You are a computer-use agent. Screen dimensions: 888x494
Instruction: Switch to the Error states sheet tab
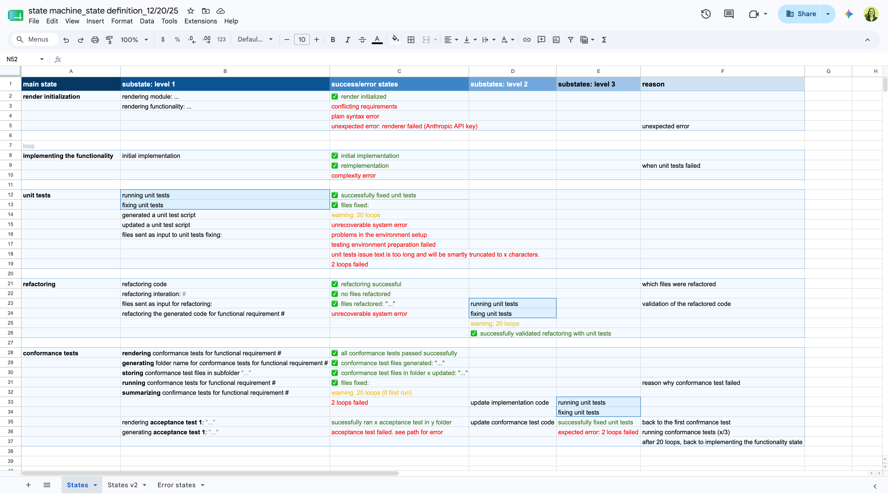177,485
